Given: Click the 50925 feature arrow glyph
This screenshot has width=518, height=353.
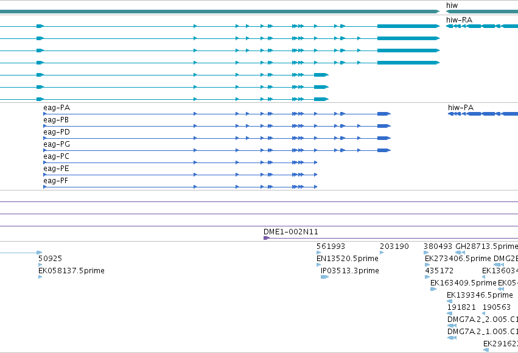Looking at the screenshot, I should coord(40,265).
